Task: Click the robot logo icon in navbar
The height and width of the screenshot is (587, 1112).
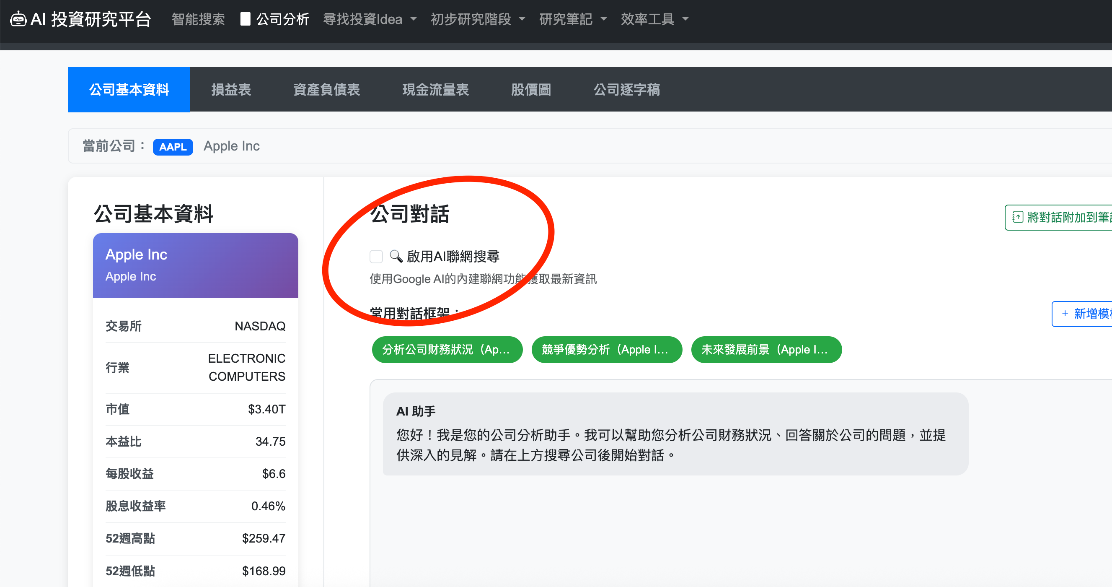Action: pyautogui.click(x=18, y=19)
